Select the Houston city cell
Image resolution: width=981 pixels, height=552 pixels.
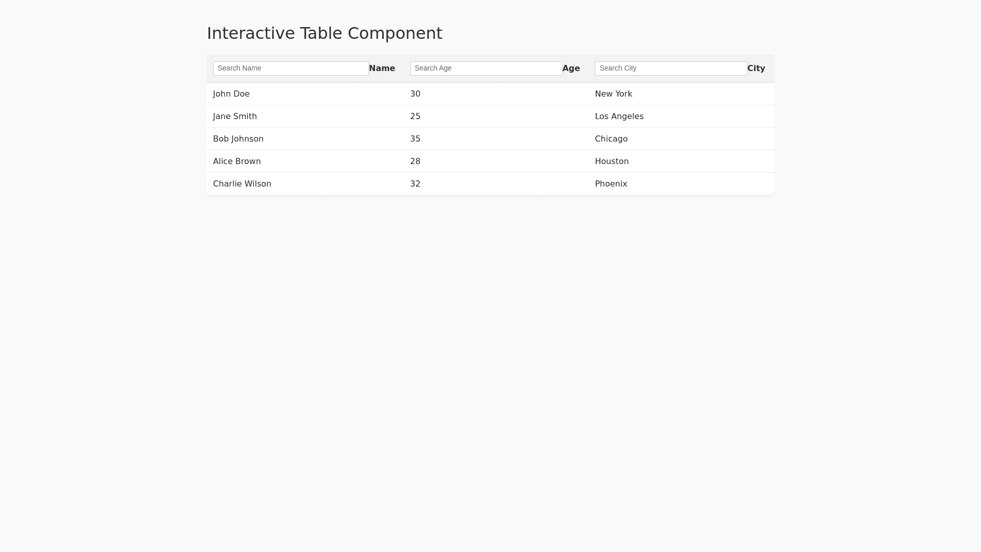tap(612, 162)
